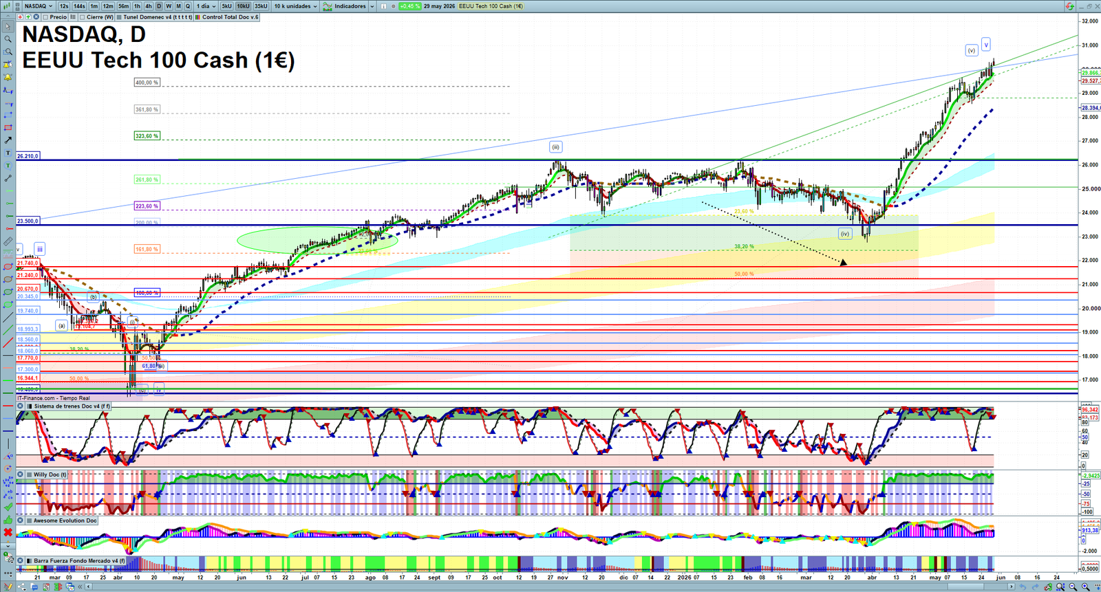
Task: Select the angle measurement tool
Action: 8,456
